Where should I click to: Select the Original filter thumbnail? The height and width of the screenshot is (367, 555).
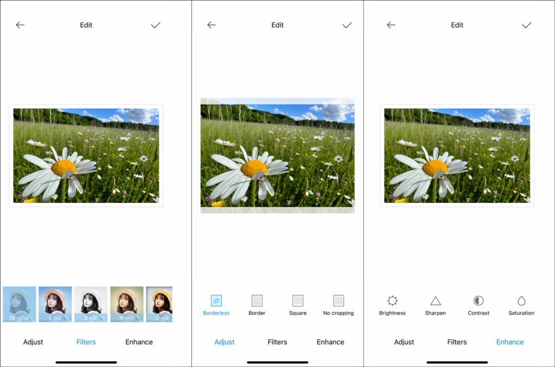[20, 304]
